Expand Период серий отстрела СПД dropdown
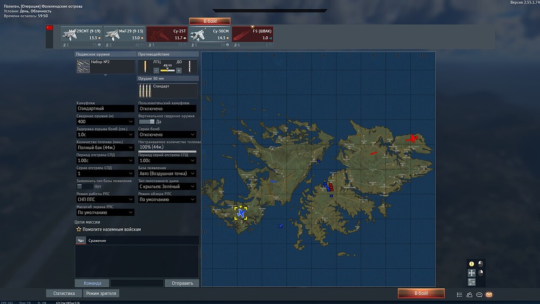The height and width of the screenshot is (304, 540). coord(167,161)
